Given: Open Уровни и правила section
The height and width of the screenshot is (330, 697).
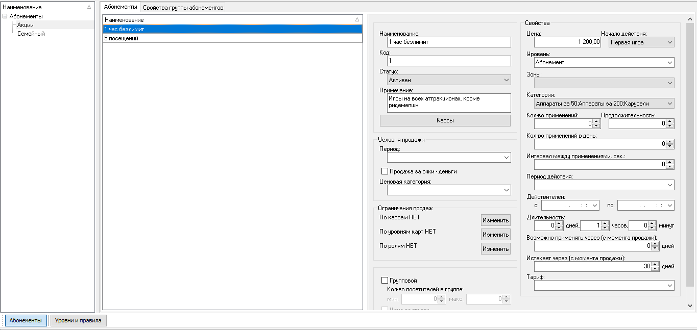Looking at the screenshot, I should [79, 320].
